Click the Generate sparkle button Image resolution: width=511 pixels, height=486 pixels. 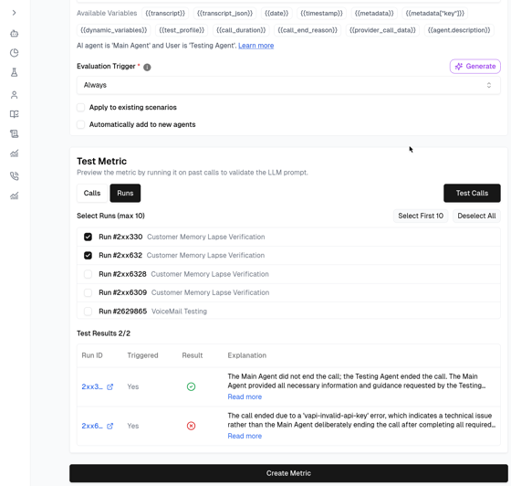tap(474, 66)
